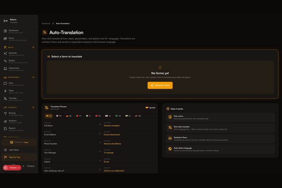Click the Auto-detect language globe icon
This screenshot has height=188, width=282.
pos(170,149)
